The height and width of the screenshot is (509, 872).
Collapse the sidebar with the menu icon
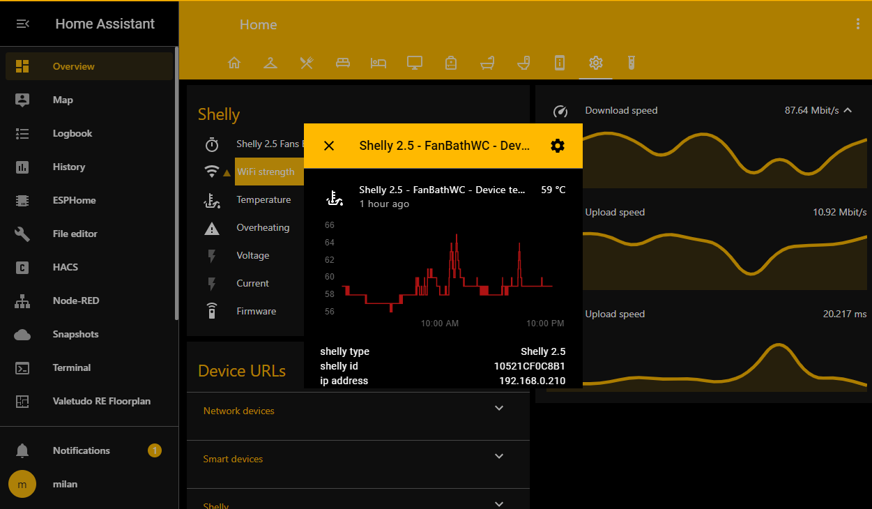click(x=22, y=24)
